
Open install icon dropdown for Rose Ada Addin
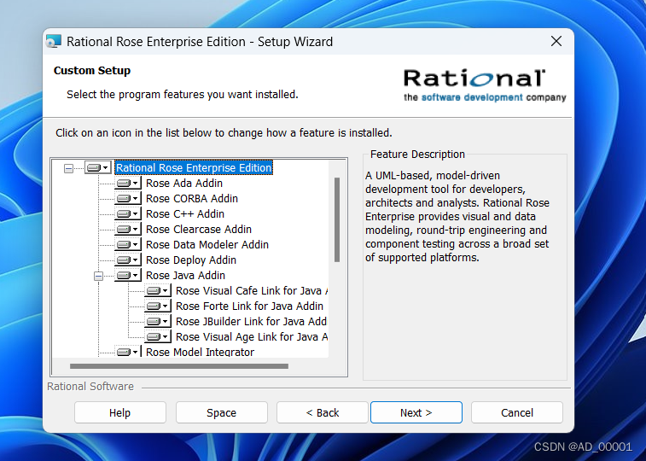point(128,184)
